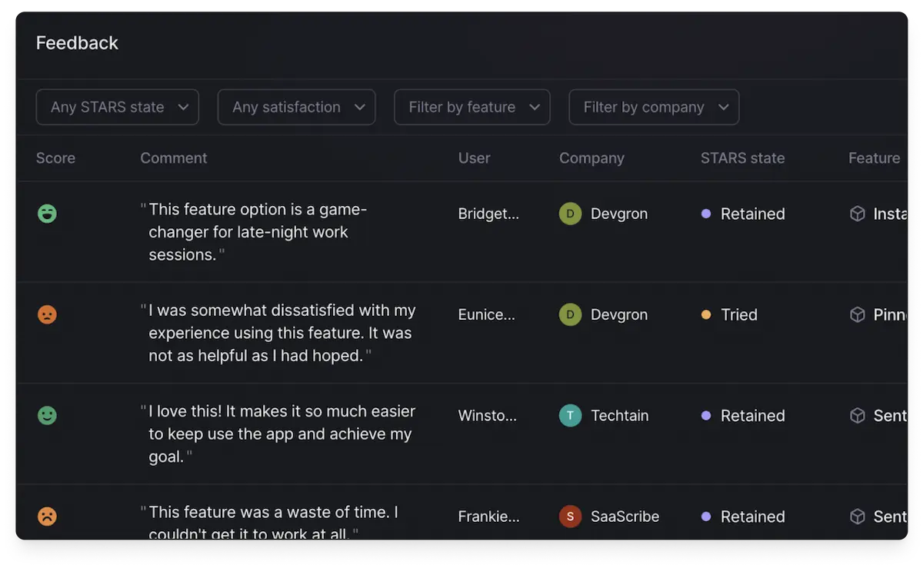Click the orange Tried status dot
The width and height of the screenshot is (923, 568).
point(706,314)
